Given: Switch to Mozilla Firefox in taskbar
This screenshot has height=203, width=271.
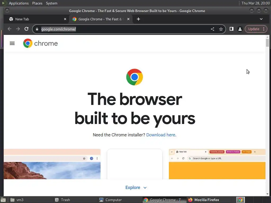Looking at the screenshot, I should pos(209,200).
